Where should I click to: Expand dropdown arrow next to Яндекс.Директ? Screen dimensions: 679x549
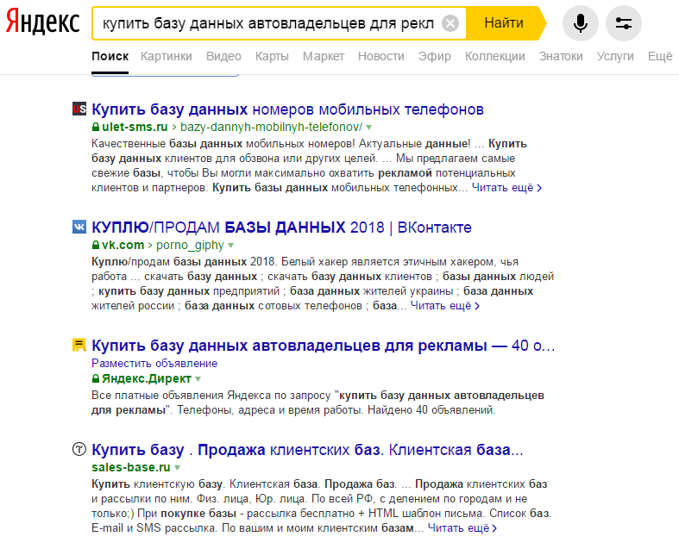tap(198, 379)
